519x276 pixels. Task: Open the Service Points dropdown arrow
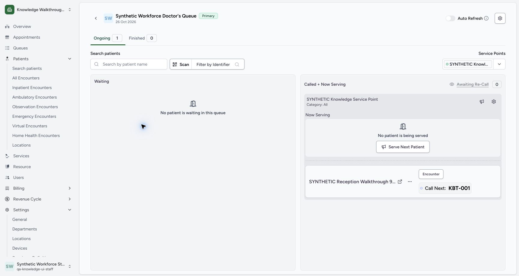(499, 64)
